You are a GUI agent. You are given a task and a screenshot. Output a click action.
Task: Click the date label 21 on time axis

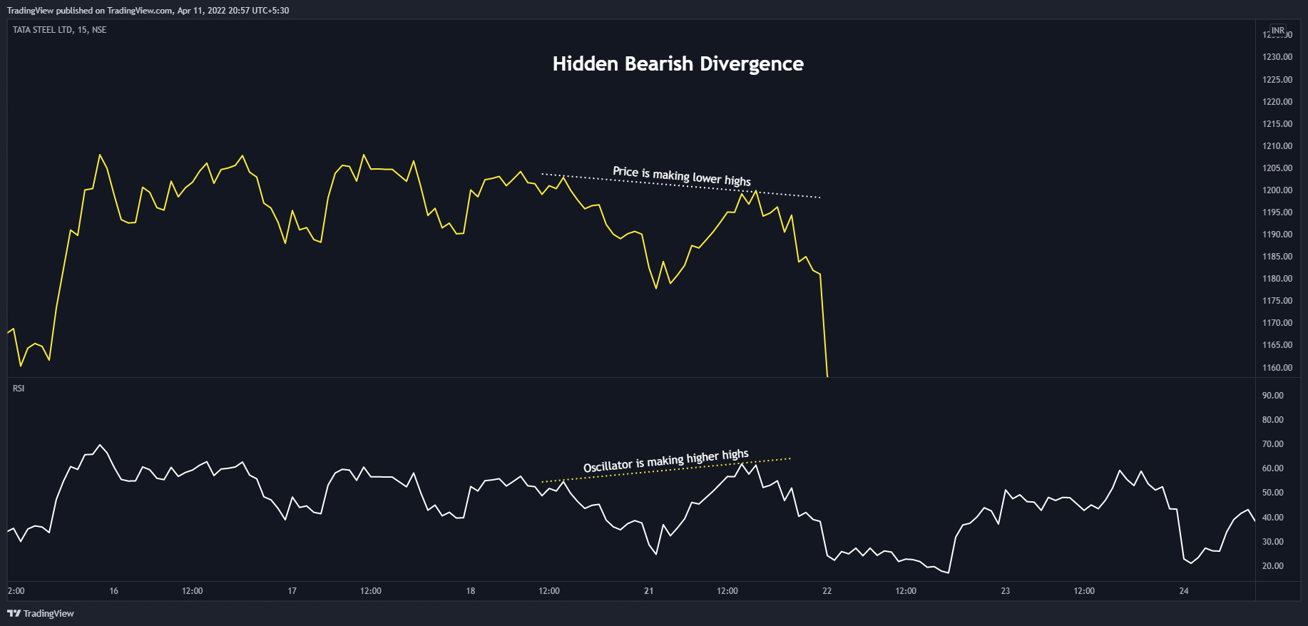click(x=649, y=591)
